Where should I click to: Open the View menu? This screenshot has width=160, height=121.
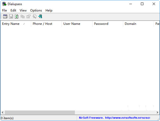tap(23, 10)
